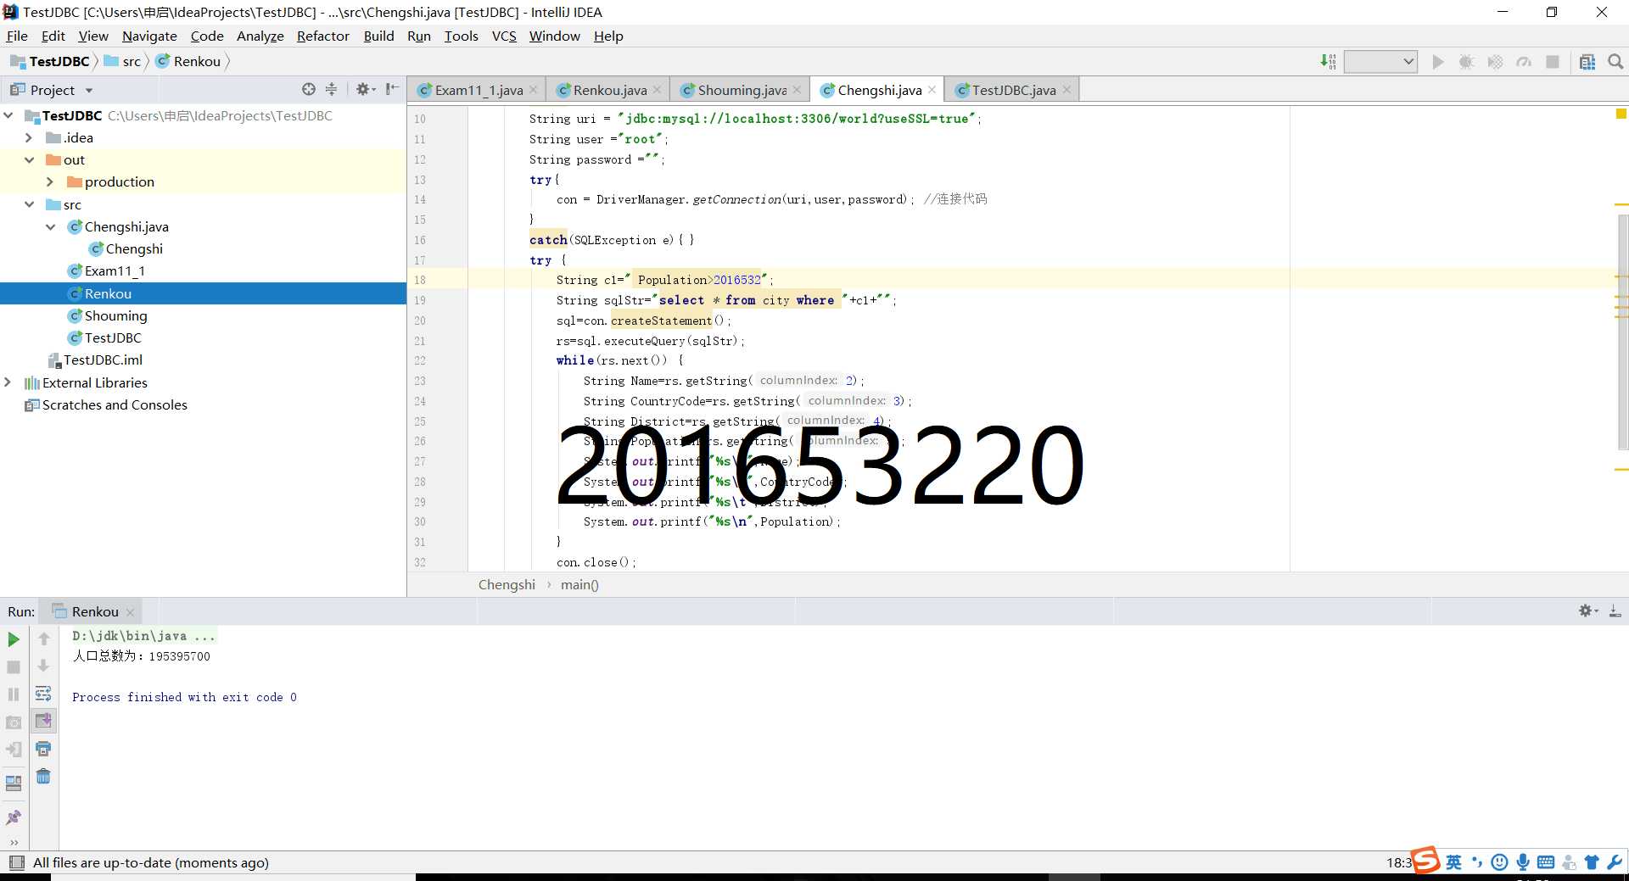Switch to the Shouming.java tab
Viewport: 1629px width, 881px height.
[742, 90]
